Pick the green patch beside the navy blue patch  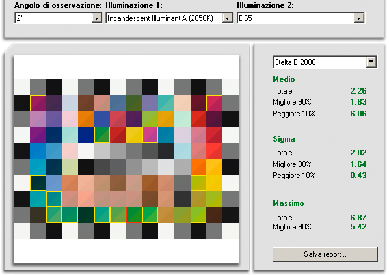click(x=102, y=135)
